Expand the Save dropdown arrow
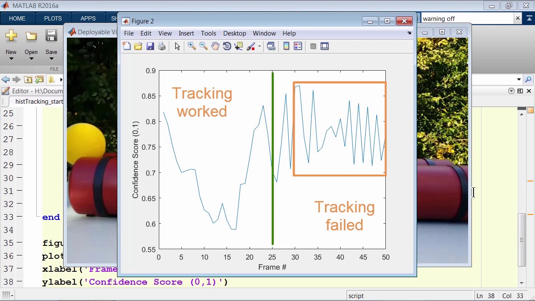The image size is (535, 301). tap(51, 59)
